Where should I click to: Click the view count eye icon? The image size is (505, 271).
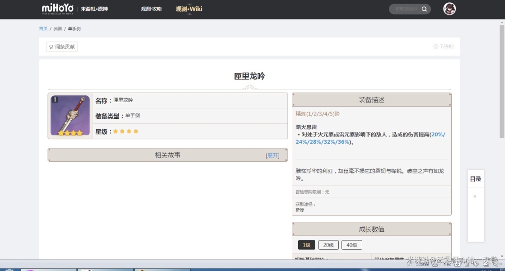[436, 47]
